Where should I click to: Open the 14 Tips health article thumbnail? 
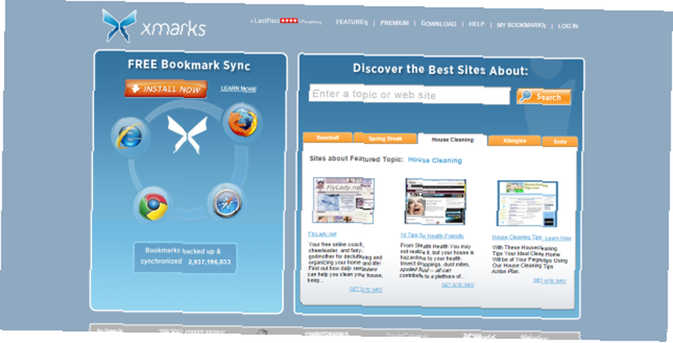click(435, 202)
